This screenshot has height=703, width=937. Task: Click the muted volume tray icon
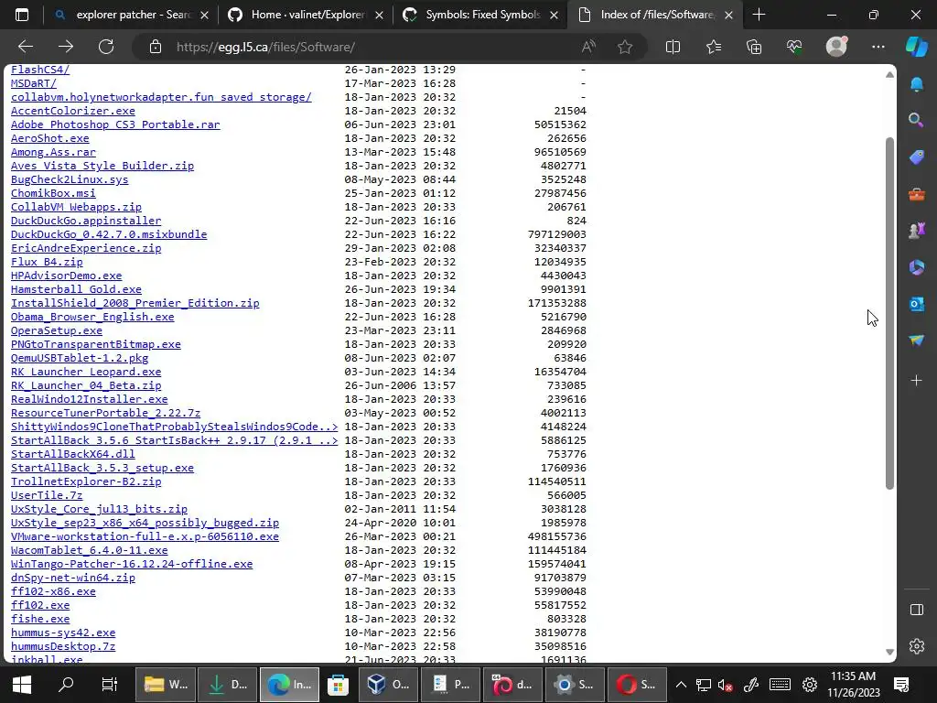tap(726, 685)
